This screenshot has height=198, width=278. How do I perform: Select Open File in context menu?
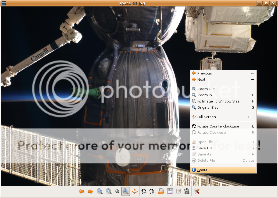tap(223, 142)
